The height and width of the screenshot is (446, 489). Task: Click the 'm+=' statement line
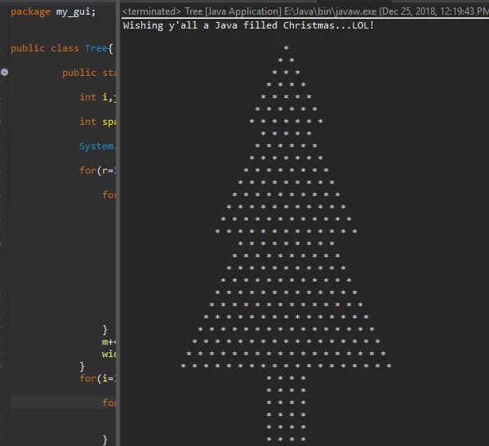coord(109,342)
